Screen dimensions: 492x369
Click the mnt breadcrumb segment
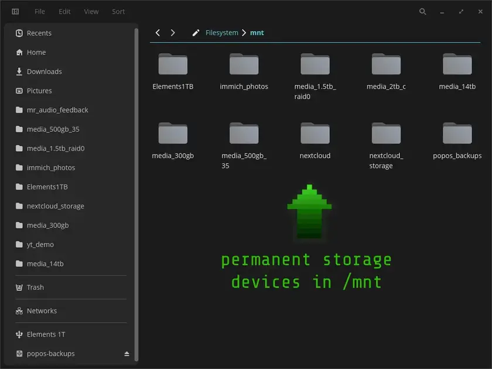(257, 33)
